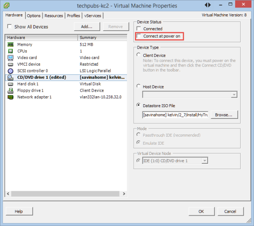Select the Host Device radio button
This screenshot has width=254, height=226.
pos(139,86)
